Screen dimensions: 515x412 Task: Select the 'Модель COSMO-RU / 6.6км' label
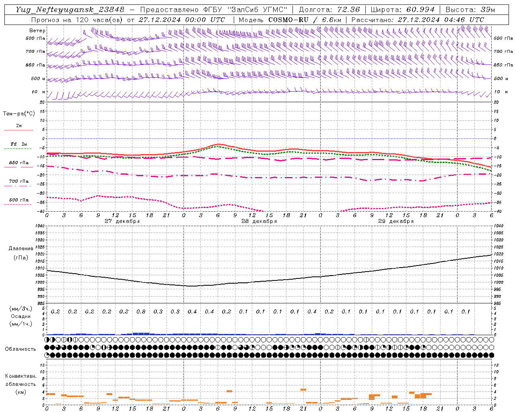(290, 20)
